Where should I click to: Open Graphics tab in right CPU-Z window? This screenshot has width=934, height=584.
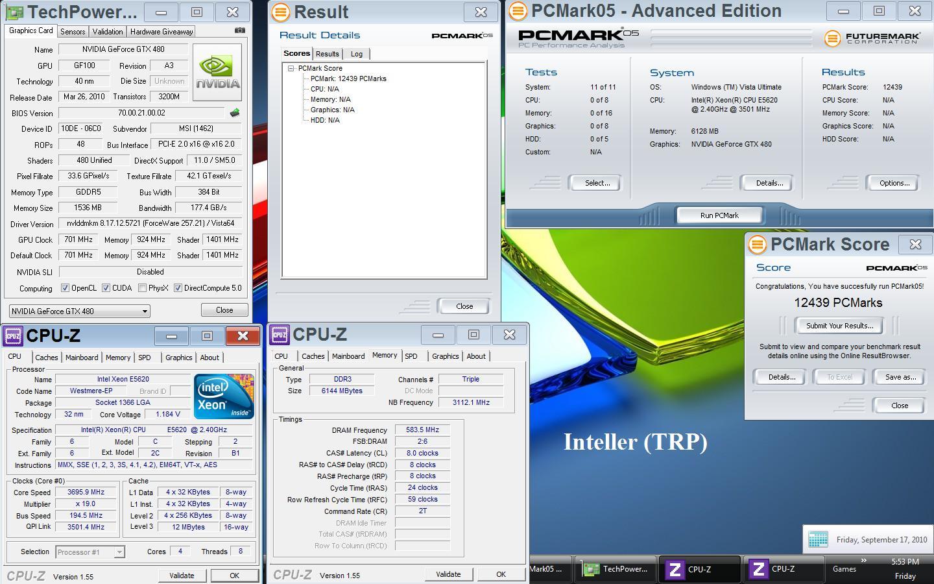coord(446,356)
